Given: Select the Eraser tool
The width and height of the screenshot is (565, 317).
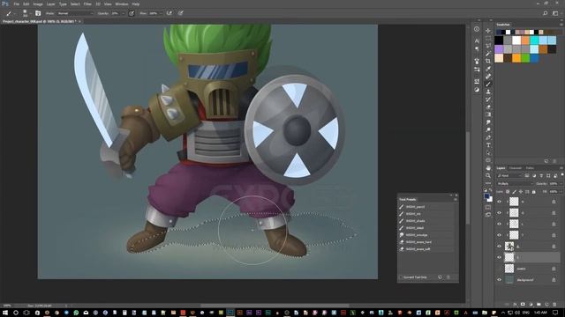Looking at the screenshot, I should 488,107.
